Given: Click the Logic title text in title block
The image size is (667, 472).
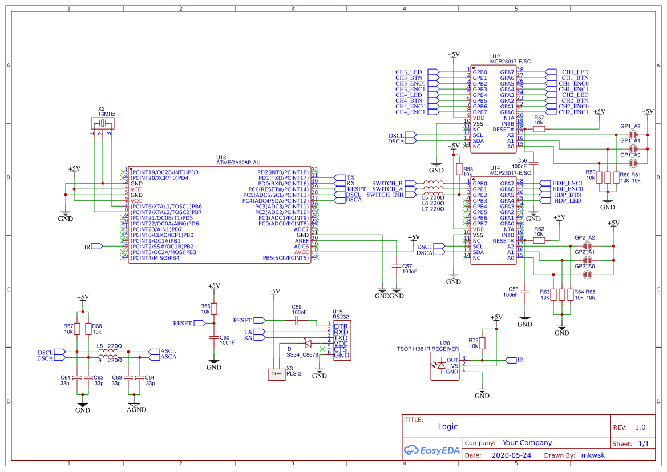Looking at the screenshot, I should (x=447, y=426).
